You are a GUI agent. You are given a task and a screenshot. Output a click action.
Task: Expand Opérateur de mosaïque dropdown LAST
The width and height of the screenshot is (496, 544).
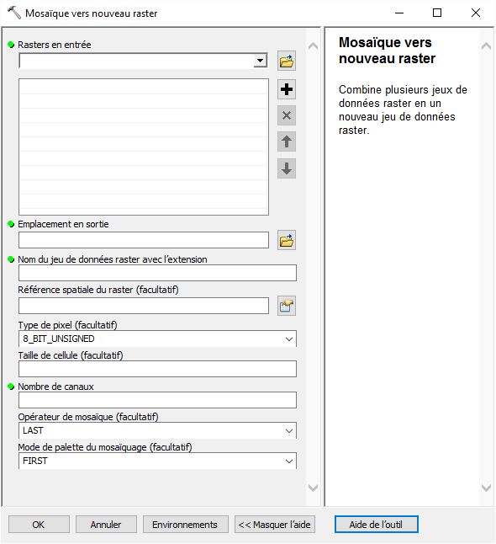pyautogui.click(x=289, y=431)
